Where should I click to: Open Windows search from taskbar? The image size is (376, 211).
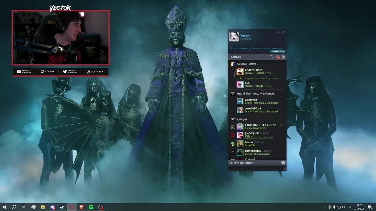click(14, 207)
